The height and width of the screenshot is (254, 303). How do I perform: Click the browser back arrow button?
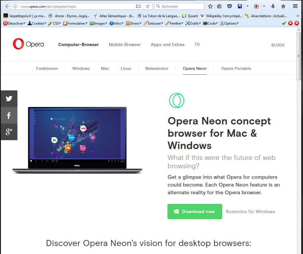7,6
